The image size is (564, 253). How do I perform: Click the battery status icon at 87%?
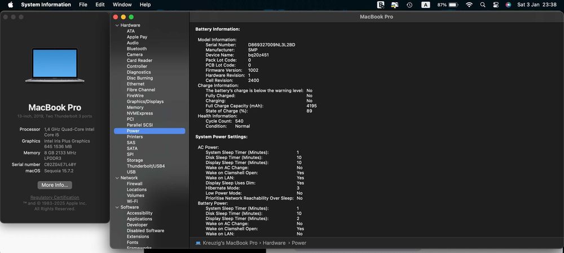pyautogui.click(x=453, y=5)
